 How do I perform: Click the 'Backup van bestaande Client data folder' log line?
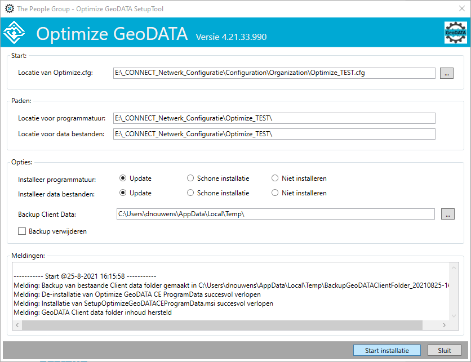[232, 285]
